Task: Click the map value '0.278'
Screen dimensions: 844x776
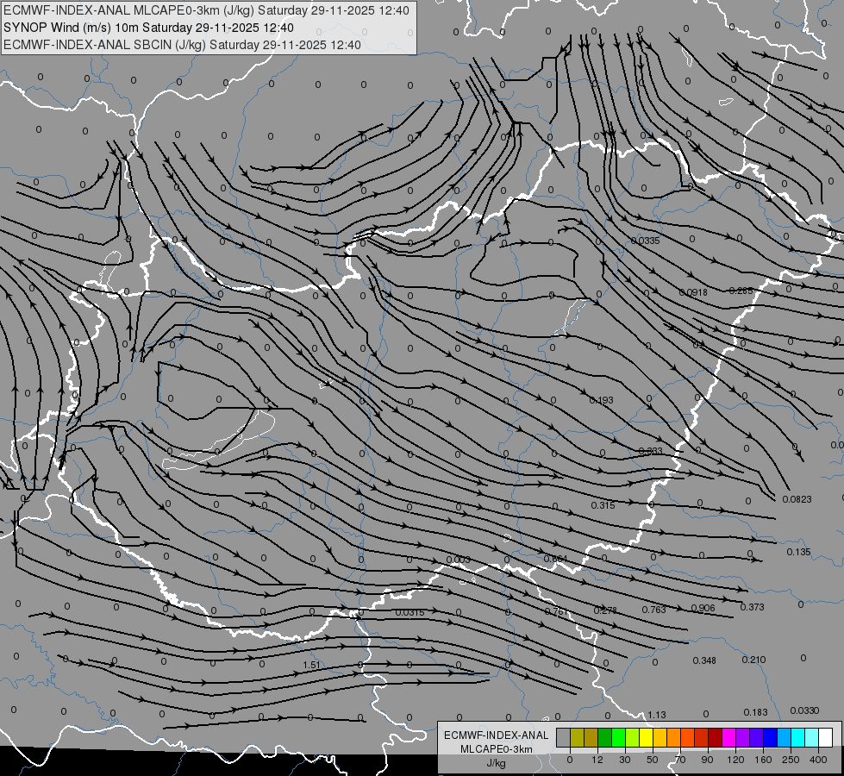Action: point(605,610)
